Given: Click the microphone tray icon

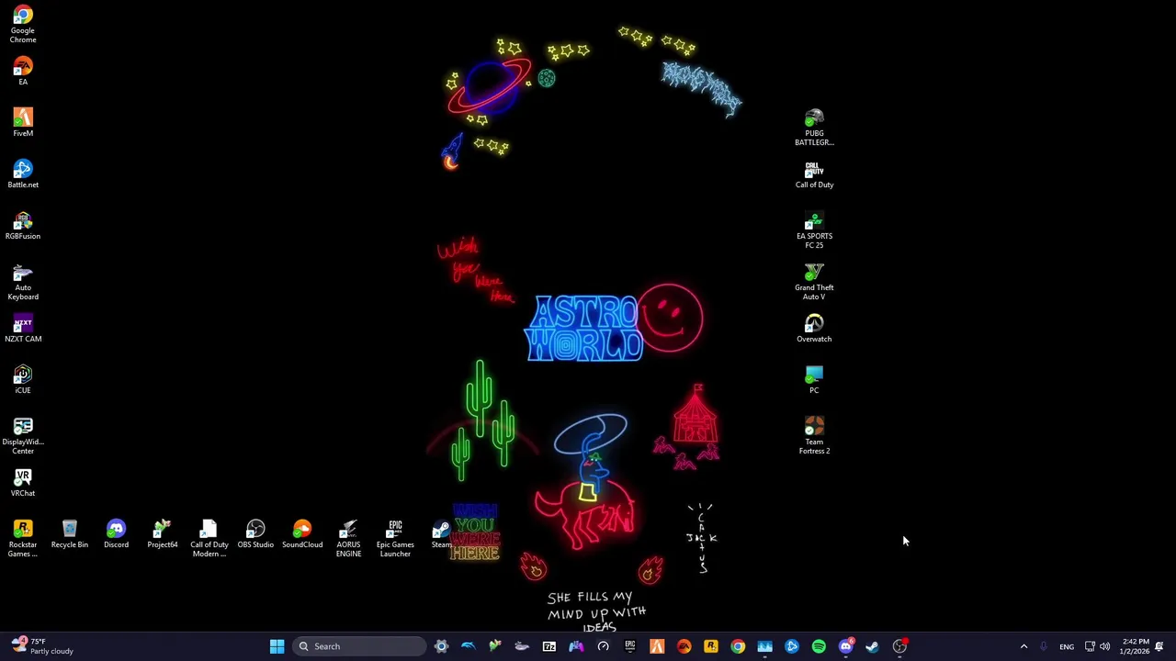Looking at the screenshot, I should (1044, 646).
